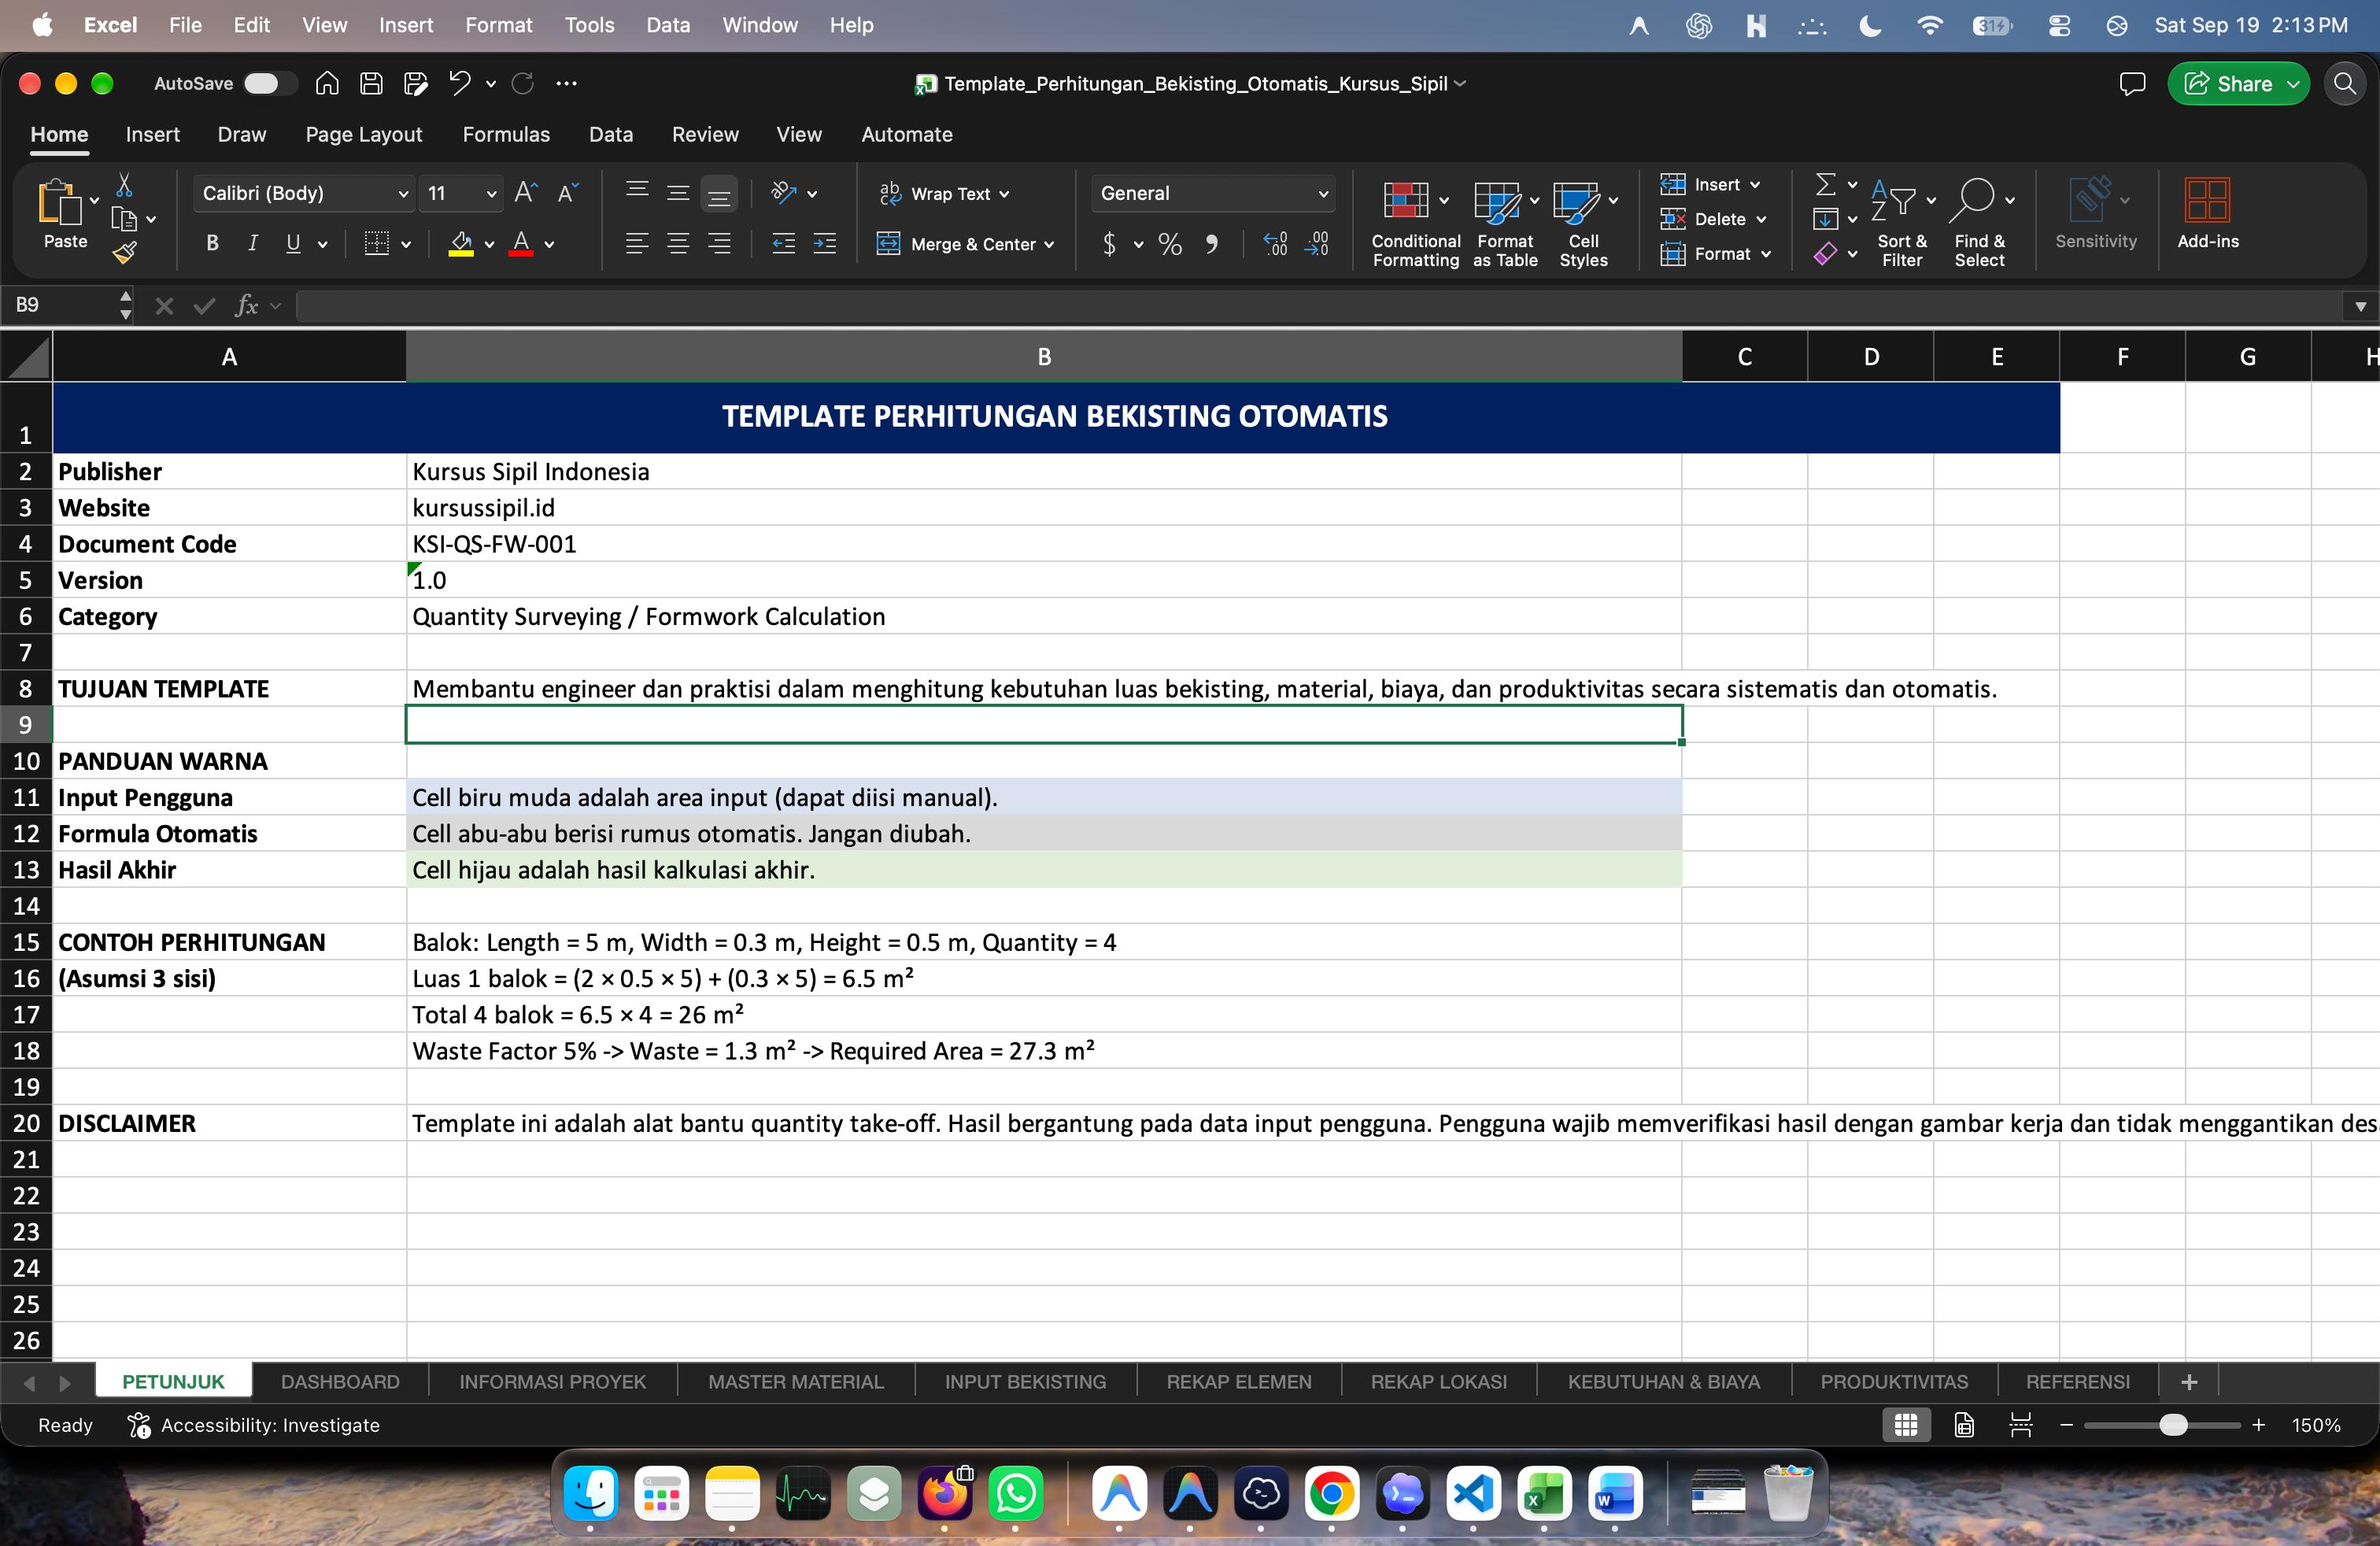Switch to the INPUT BEKISTING sheet tab
This screenshot has width=2380, height=1546.
pos(1025,1382)
